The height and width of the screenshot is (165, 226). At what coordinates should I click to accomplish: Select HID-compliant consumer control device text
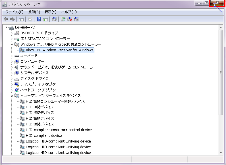point(59,130)
